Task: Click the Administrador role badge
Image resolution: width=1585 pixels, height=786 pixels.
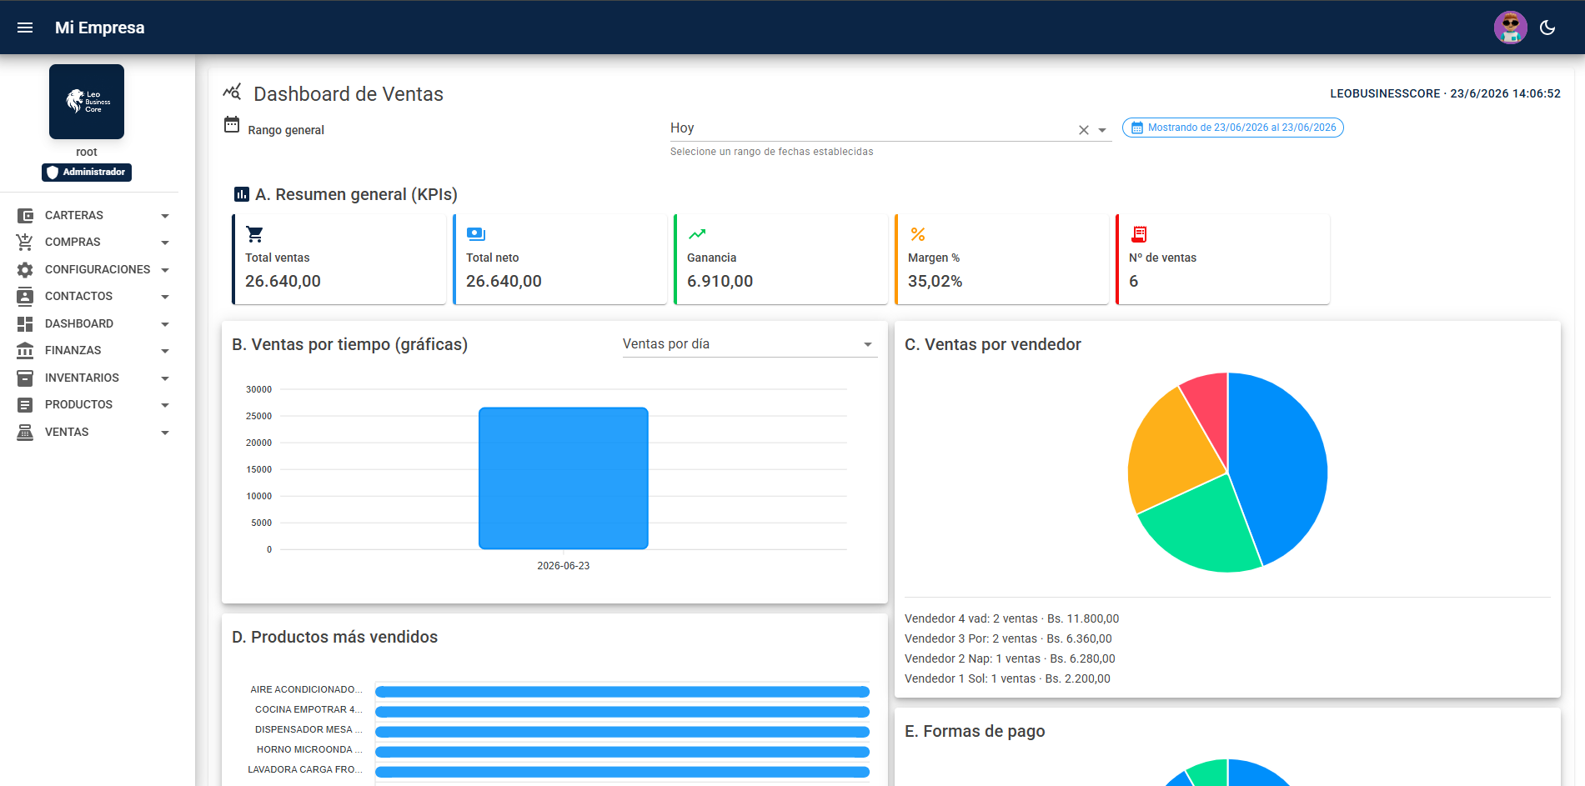Action: click(x=87, y=173)
